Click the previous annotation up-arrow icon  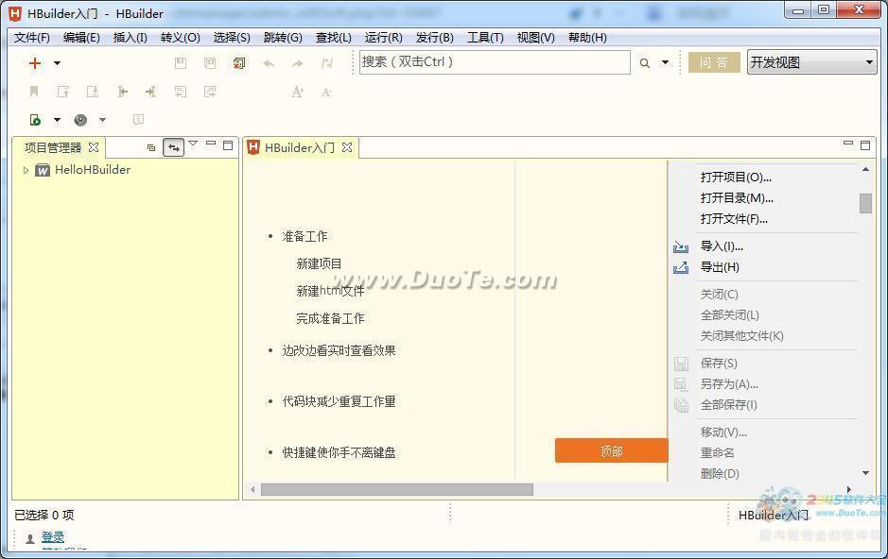pyautogui.click(x=62, y=91)
